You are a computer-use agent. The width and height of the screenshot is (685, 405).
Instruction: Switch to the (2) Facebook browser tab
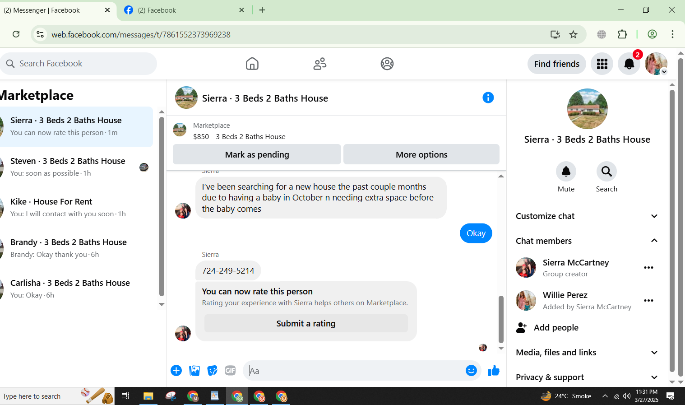[x=184, y=10]
